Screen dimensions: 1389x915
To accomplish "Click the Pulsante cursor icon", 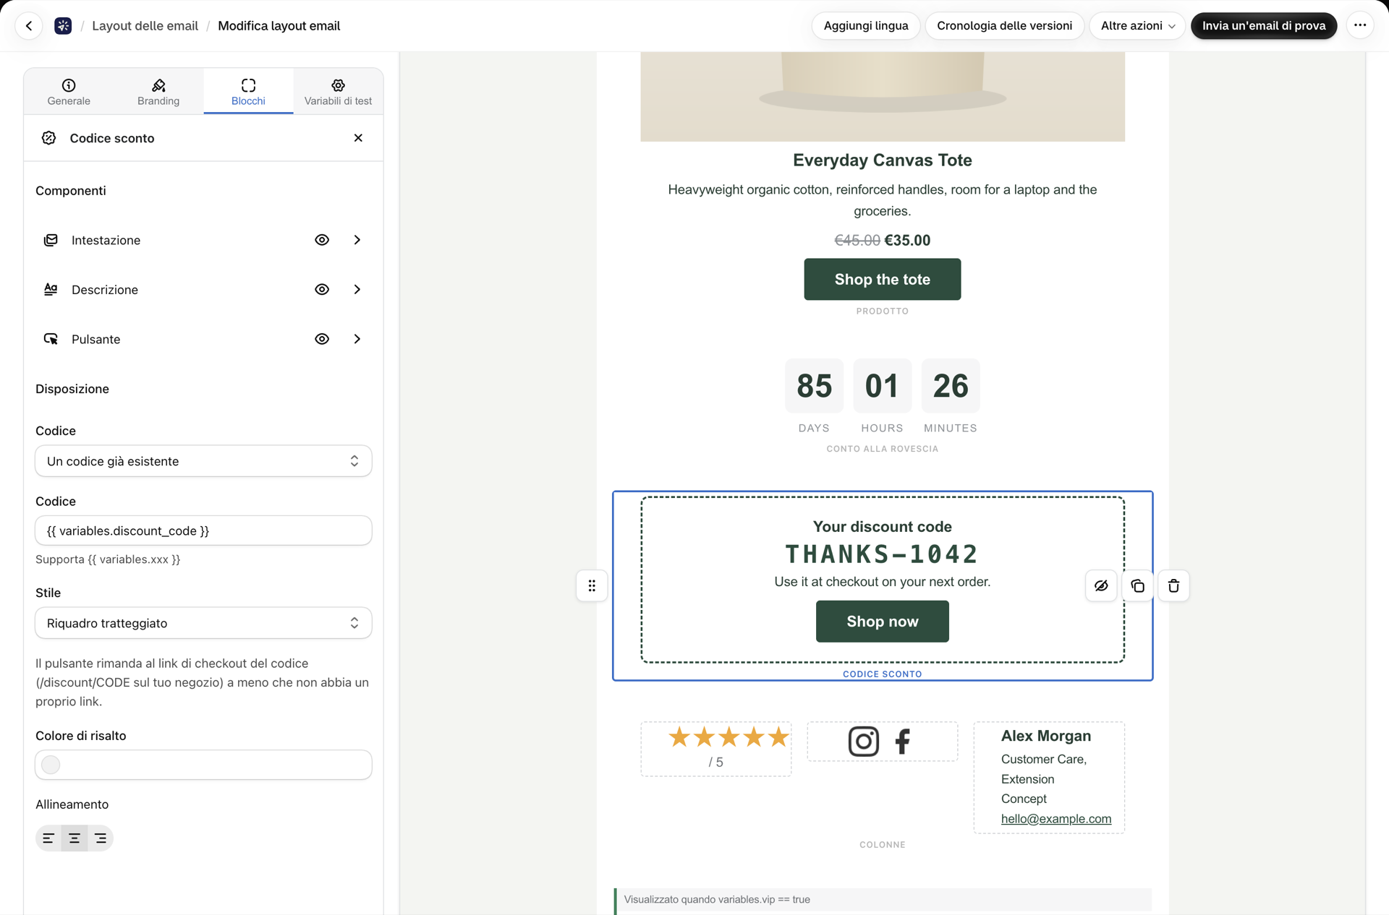I will 51,339.
